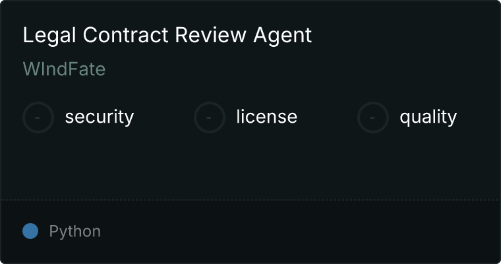Click the license score circle icon
501x264 pixels.
[209, 117]
